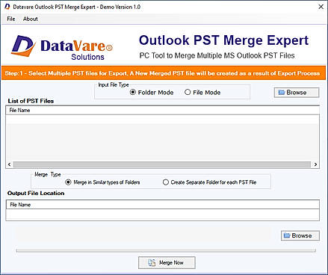This screenshot has height=275, width=328.
Task: Choose Merge in Similar types of Folders
Action: (102, 182)
